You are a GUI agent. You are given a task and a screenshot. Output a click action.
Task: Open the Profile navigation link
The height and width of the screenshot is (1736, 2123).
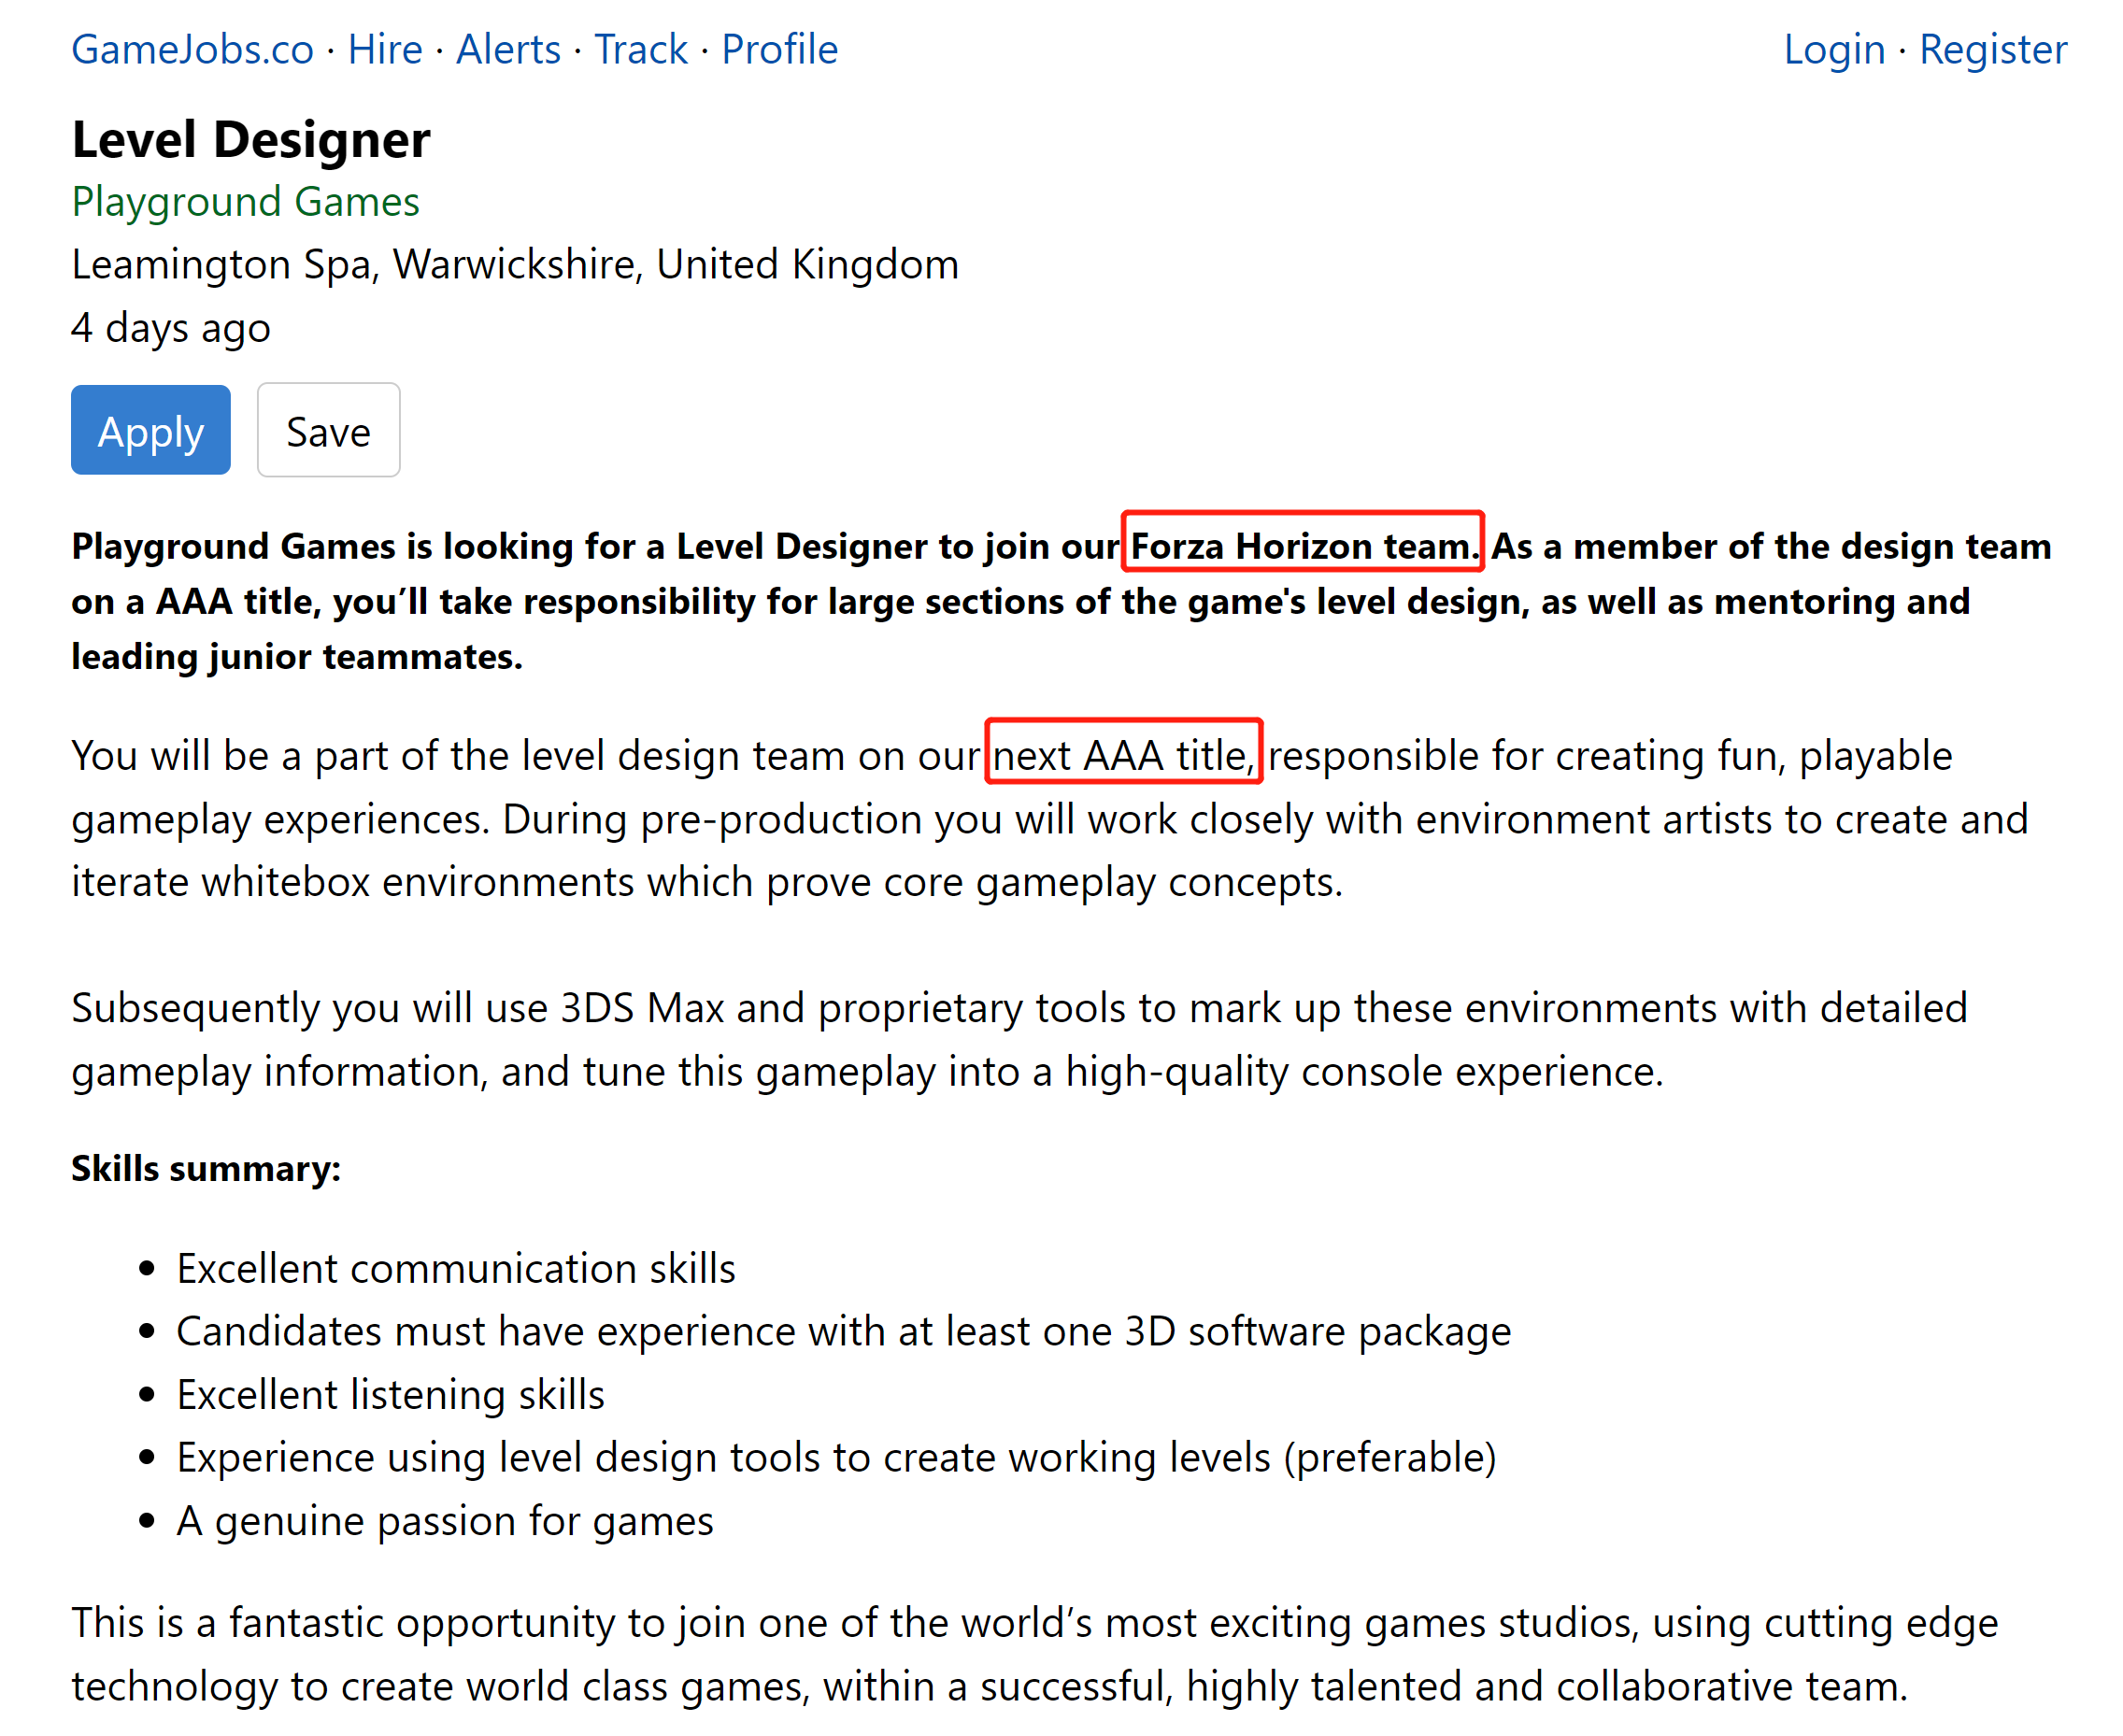(x=779, y=49)
